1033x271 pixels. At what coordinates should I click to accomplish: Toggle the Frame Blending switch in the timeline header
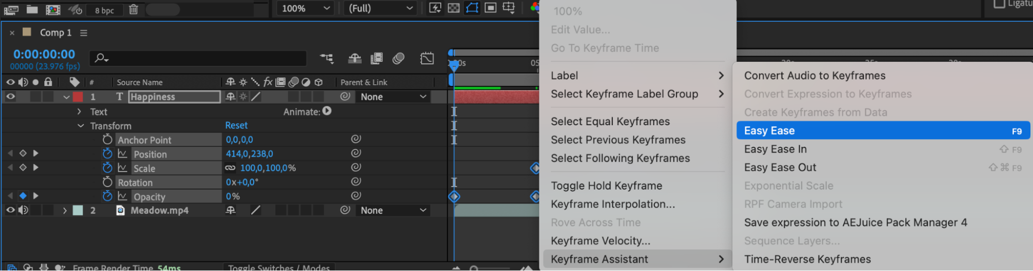(377, 58)
